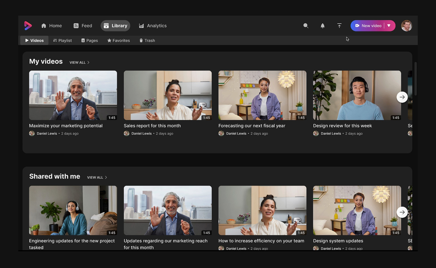Click the New video button
436x268 pixels.
point(368,26)
